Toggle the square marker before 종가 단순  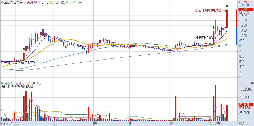coord(25,2)
